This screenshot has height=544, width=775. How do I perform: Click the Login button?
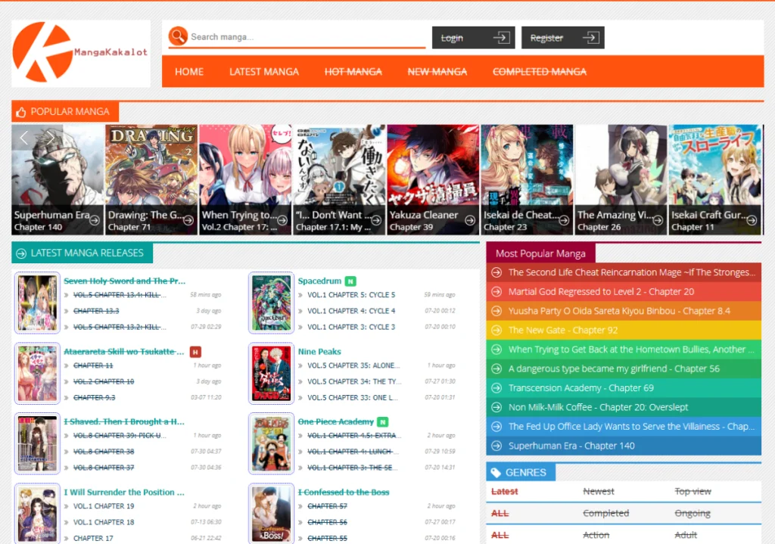474,38
